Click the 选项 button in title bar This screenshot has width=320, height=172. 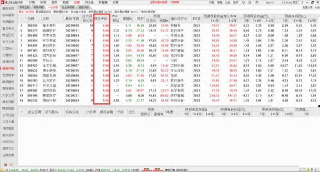coord(236,2)
